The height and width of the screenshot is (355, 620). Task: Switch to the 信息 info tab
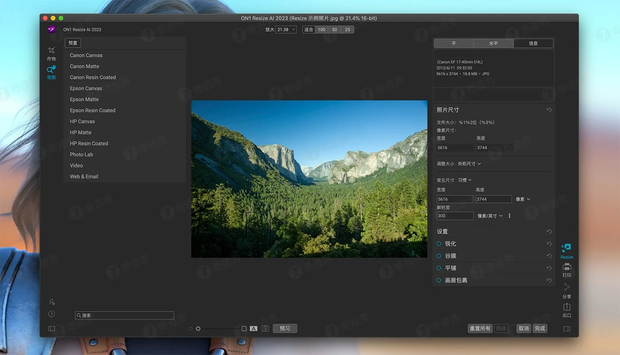533,43
